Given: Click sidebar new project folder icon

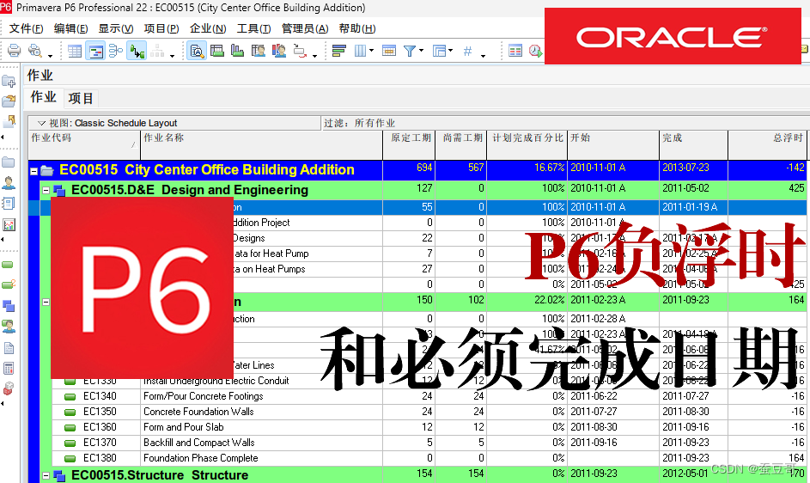Looking at the screenshot, I should coord(9,81).
